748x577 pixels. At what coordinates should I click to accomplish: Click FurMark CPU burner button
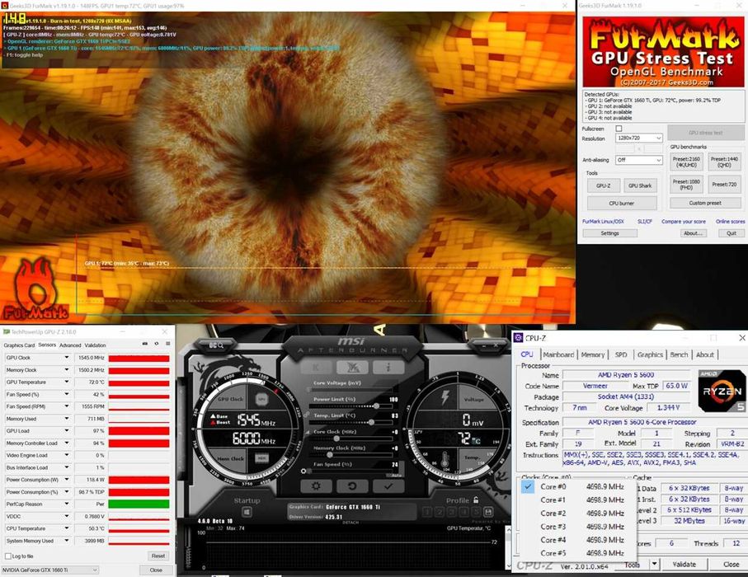pos(622,203)
